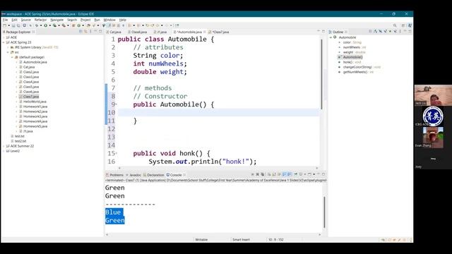452x254 pixels.
Task: Open the Window menu
Action: click(x=109, y=20)
